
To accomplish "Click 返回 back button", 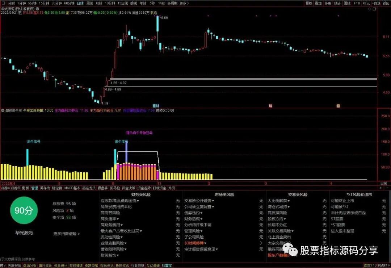I will tap(386, 3).
